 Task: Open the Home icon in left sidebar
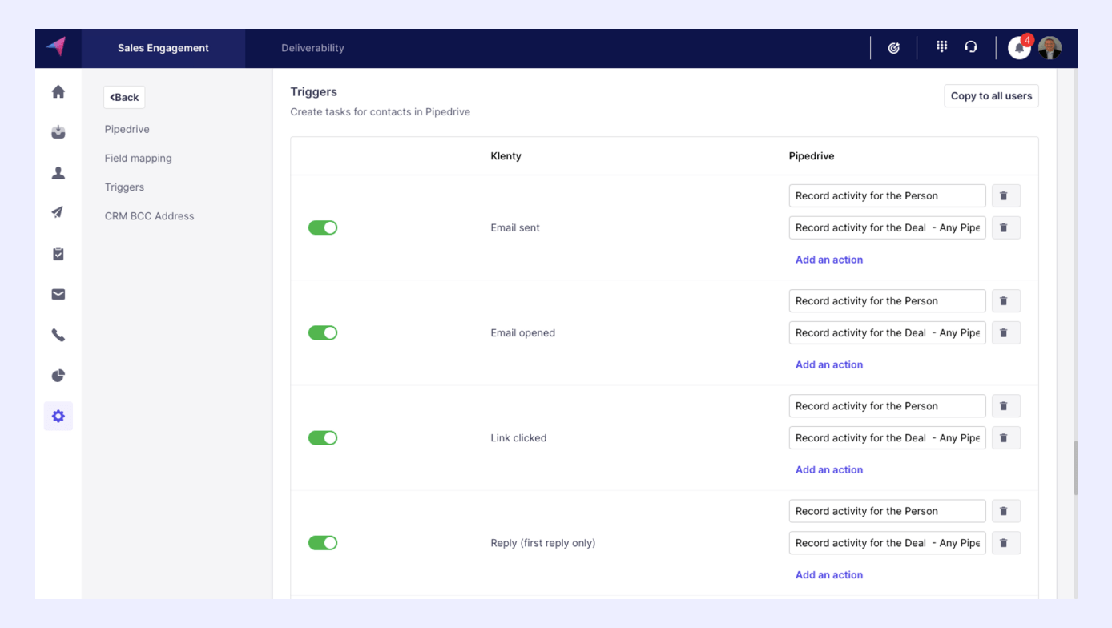click(x=58, y=92)
